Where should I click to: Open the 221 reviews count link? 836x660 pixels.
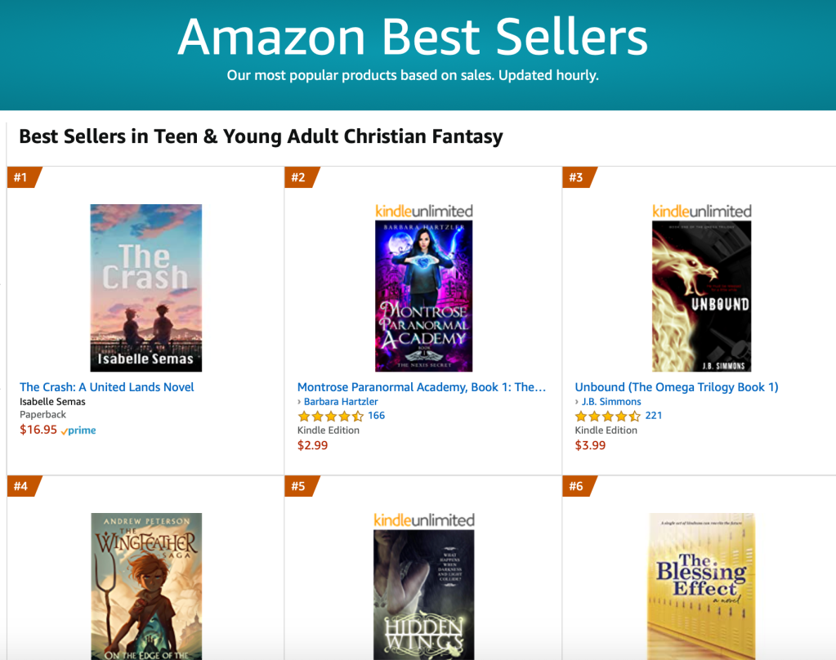point(653,416)
